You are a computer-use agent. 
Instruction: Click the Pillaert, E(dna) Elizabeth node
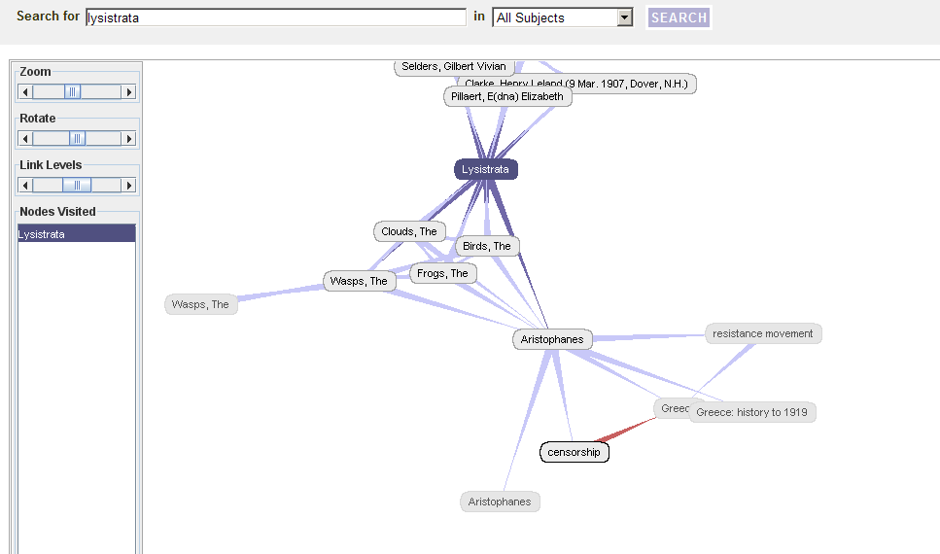click(x=507, y=96)
